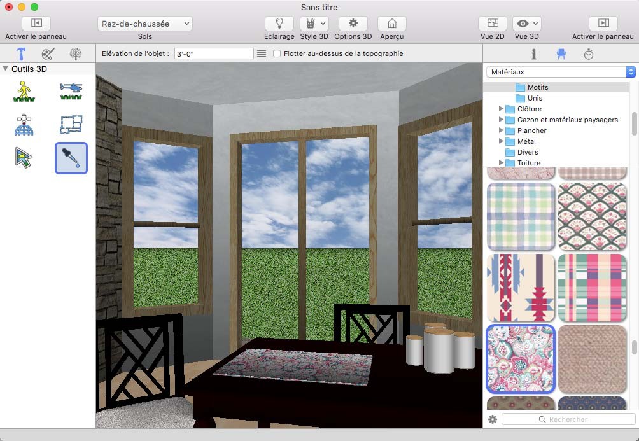Open Options 3D gear settings
This screenshot has width=639, height=441.
click(x=353, y=24)
